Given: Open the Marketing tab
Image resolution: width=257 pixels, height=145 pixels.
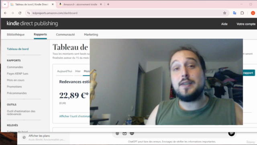Looking at the screenshot, I should click(91, 35).
